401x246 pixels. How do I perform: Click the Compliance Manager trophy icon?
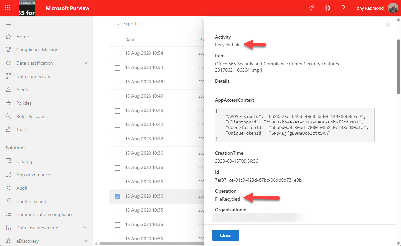[9, 50]
